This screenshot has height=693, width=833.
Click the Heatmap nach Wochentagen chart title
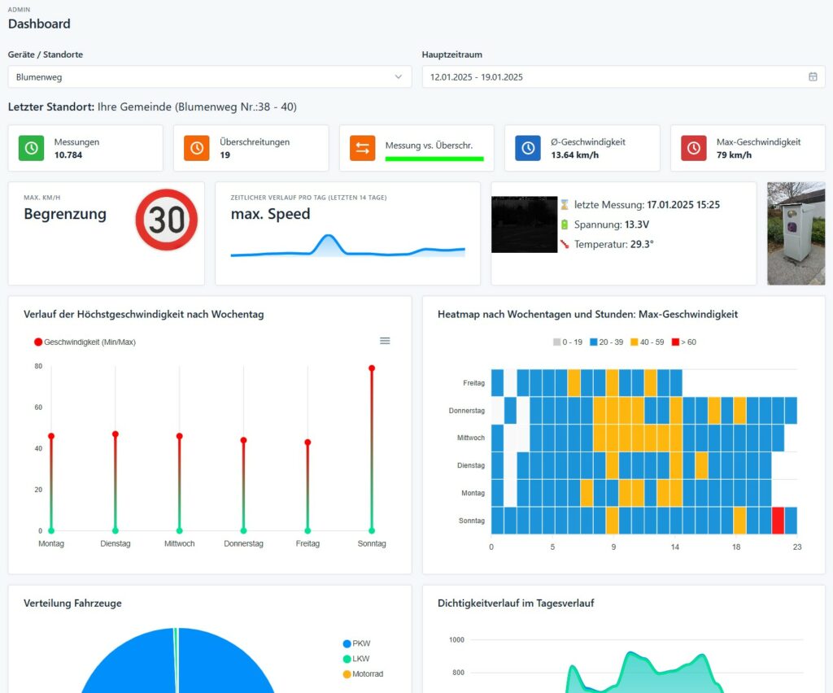pyautogui.click(x=587, y=315)
